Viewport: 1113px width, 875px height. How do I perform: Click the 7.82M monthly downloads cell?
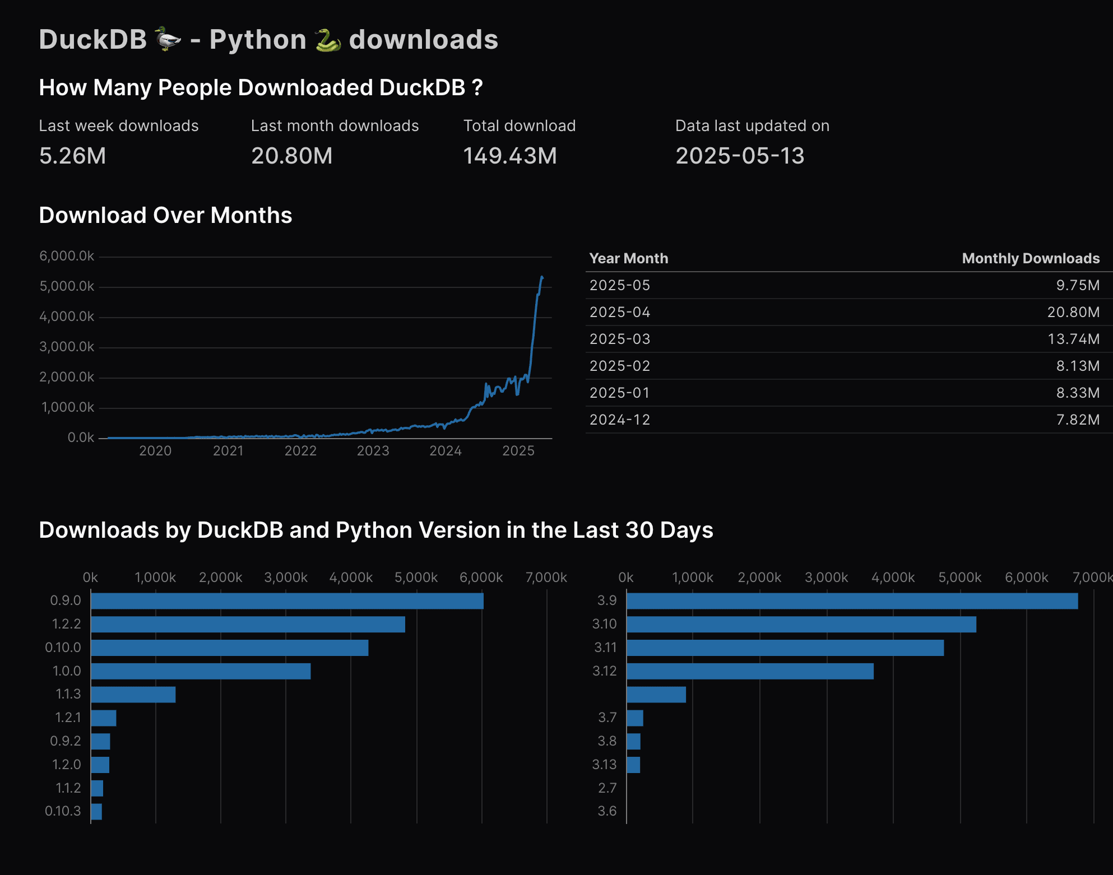coord(1078,420)
